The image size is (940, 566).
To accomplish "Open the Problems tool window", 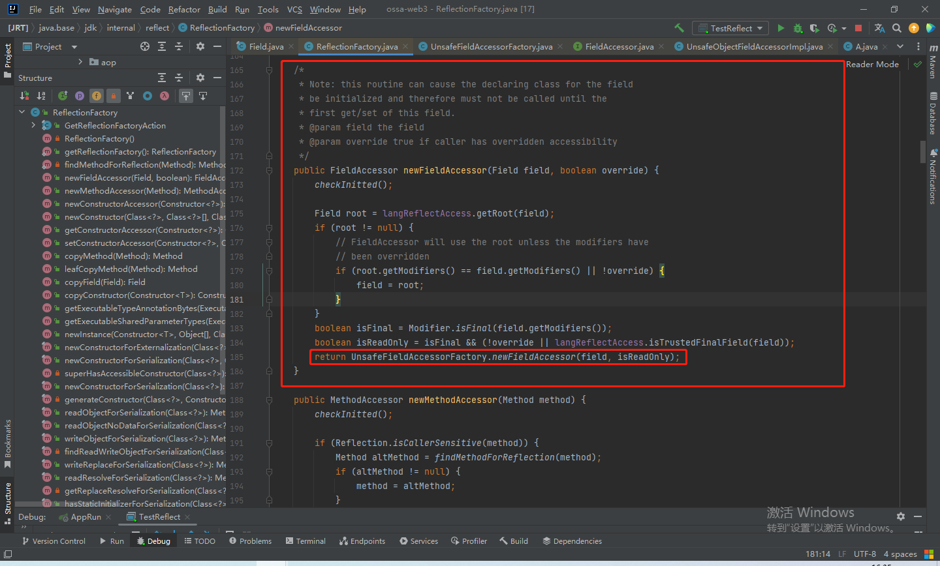I will [x=250, y=541].
